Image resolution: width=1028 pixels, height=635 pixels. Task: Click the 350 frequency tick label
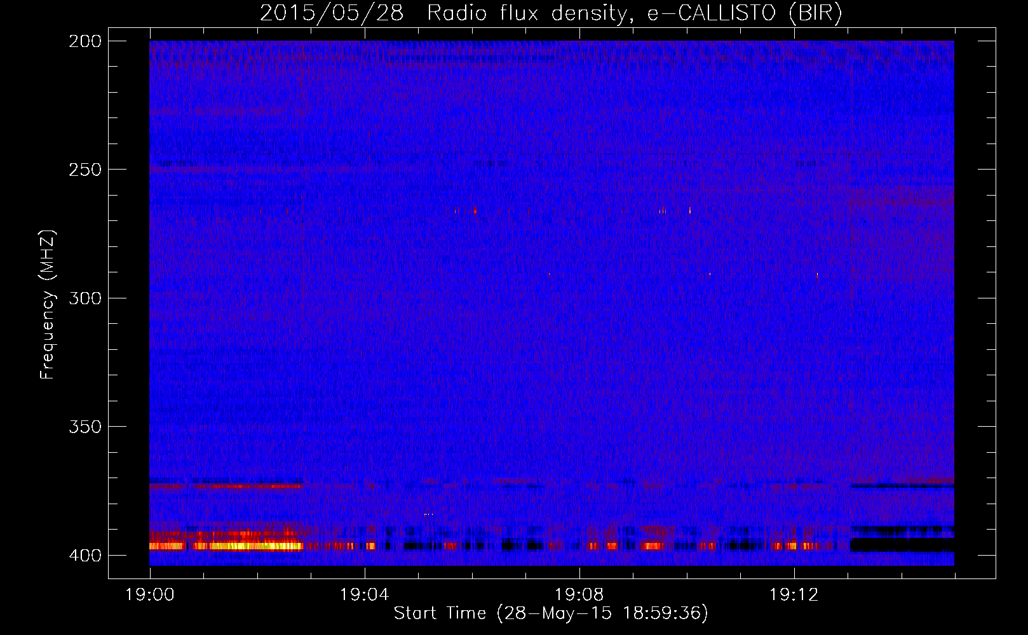click(x=85, y=427)
